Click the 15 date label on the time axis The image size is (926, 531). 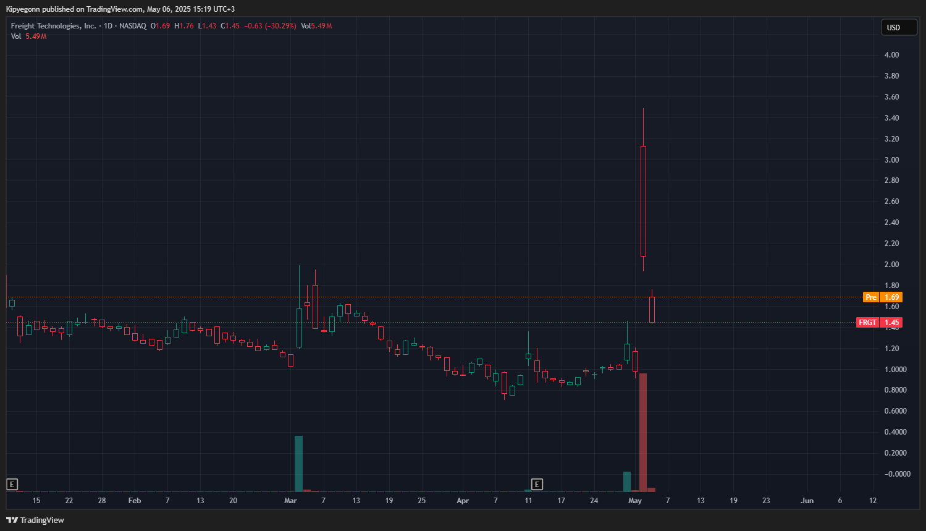point(36,501)
